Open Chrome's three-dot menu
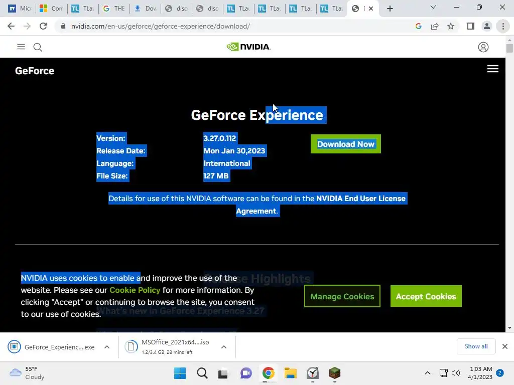This screenshot has height=385, width=514. (x=503, y=26)
